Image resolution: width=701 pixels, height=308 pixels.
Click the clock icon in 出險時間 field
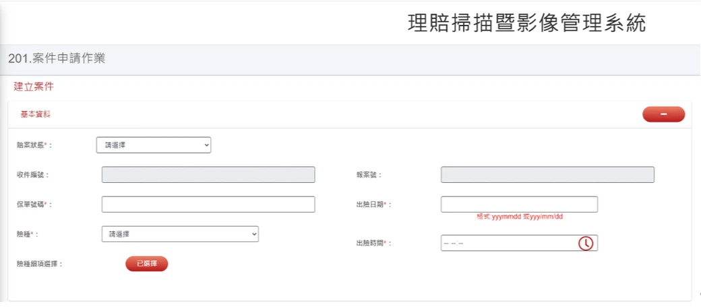click(x=586, y=243)
